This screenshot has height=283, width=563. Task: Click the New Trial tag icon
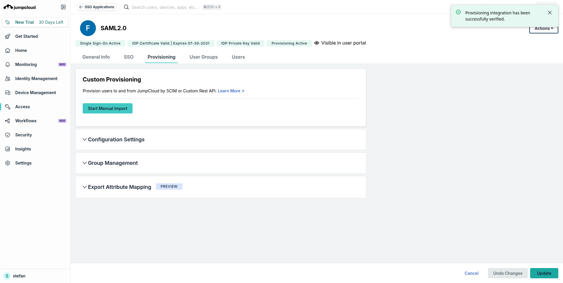pos(8,22)
